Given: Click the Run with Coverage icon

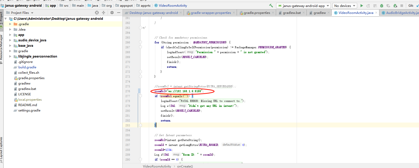Looking at the screenshot, I should (388, 6).
